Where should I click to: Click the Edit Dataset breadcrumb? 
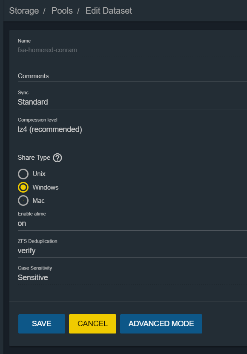point(109,11)
